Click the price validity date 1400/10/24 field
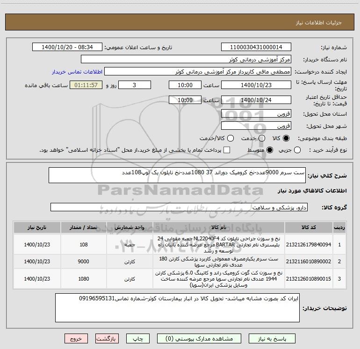Image resolution: width=360 pixels, height=349 pixels. click(x=256, y=100)
